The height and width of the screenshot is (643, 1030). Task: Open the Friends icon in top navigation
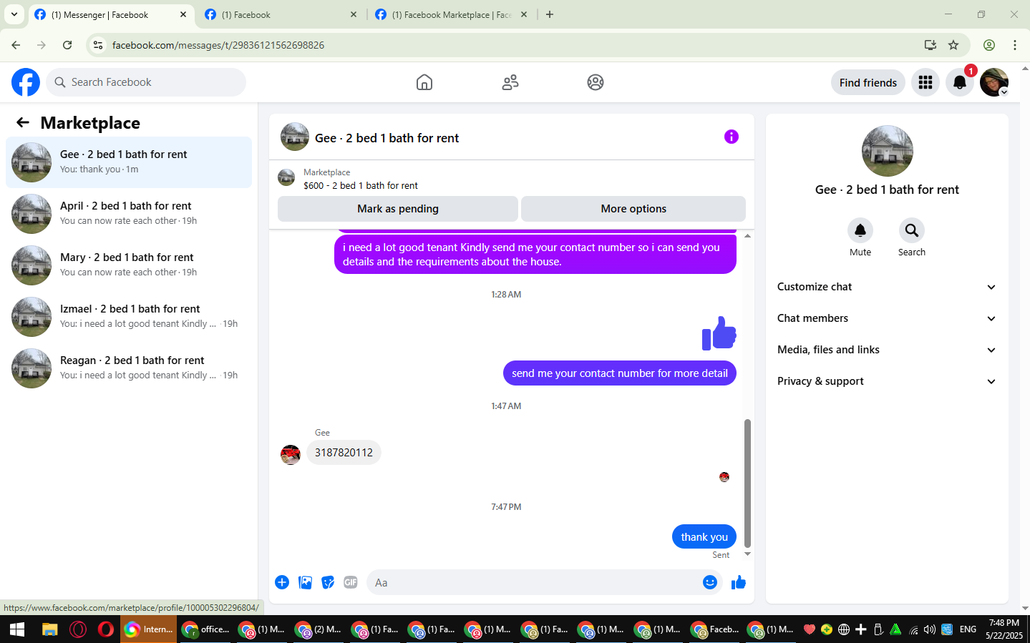click(x=510, y=82)
